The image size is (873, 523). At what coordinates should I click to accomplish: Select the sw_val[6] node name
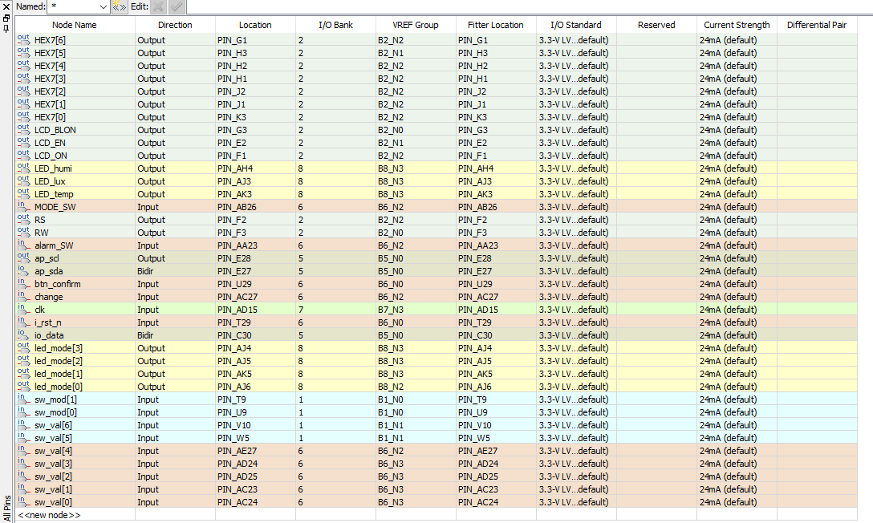tap(54, 426)
